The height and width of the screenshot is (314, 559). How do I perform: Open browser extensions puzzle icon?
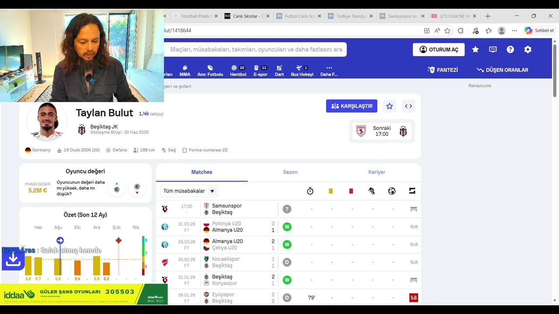[x=460, y=31]
